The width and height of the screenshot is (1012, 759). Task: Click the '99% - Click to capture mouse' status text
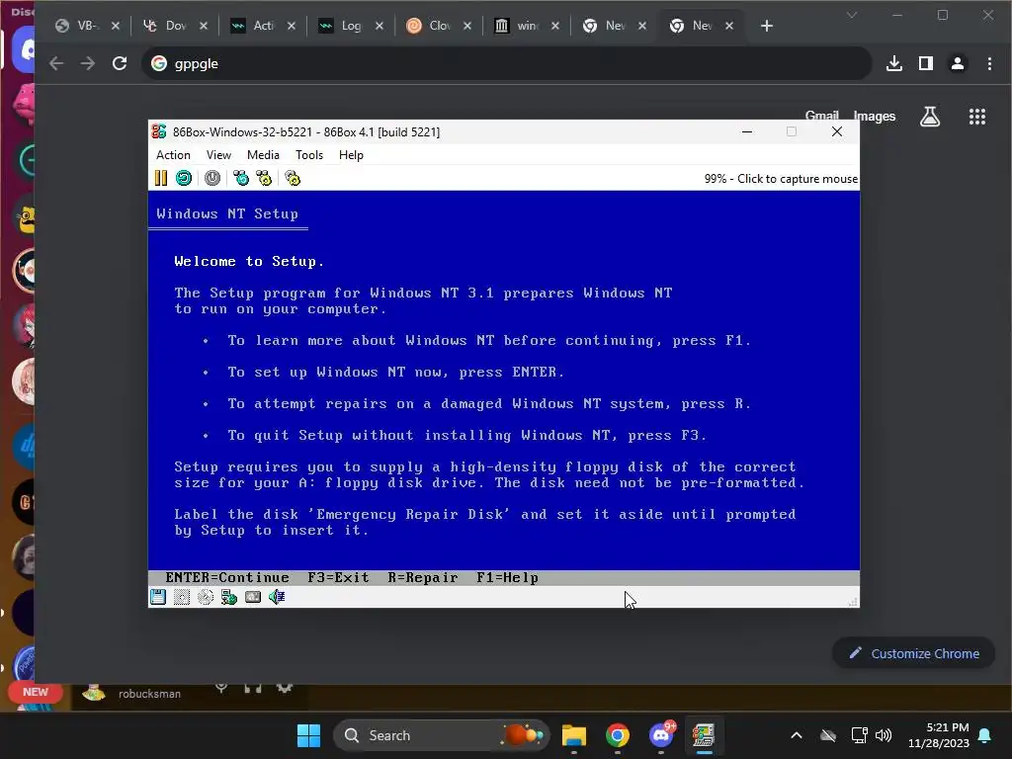pos(781,179)
